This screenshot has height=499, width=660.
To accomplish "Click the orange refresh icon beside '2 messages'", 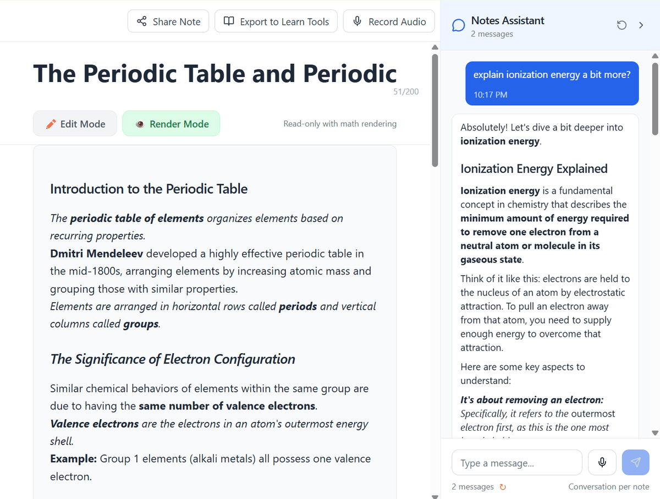I will coord(503,487).
